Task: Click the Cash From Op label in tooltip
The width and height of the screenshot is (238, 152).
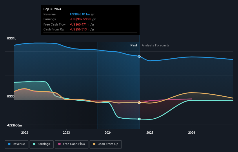Action: (x=54, y=30)
